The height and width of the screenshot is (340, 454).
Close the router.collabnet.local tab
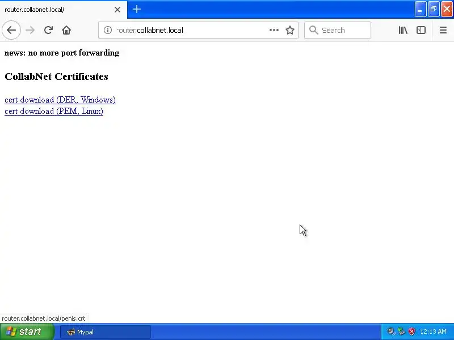[x=117, y=10]
